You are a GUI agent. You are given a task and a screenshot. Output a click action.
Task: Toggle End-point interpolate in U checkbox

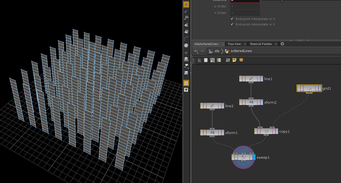click(232, 19)
